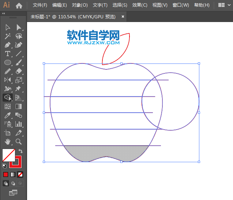Activate the Width warp tool
233x200 pixels.
(x=8, y=89)
